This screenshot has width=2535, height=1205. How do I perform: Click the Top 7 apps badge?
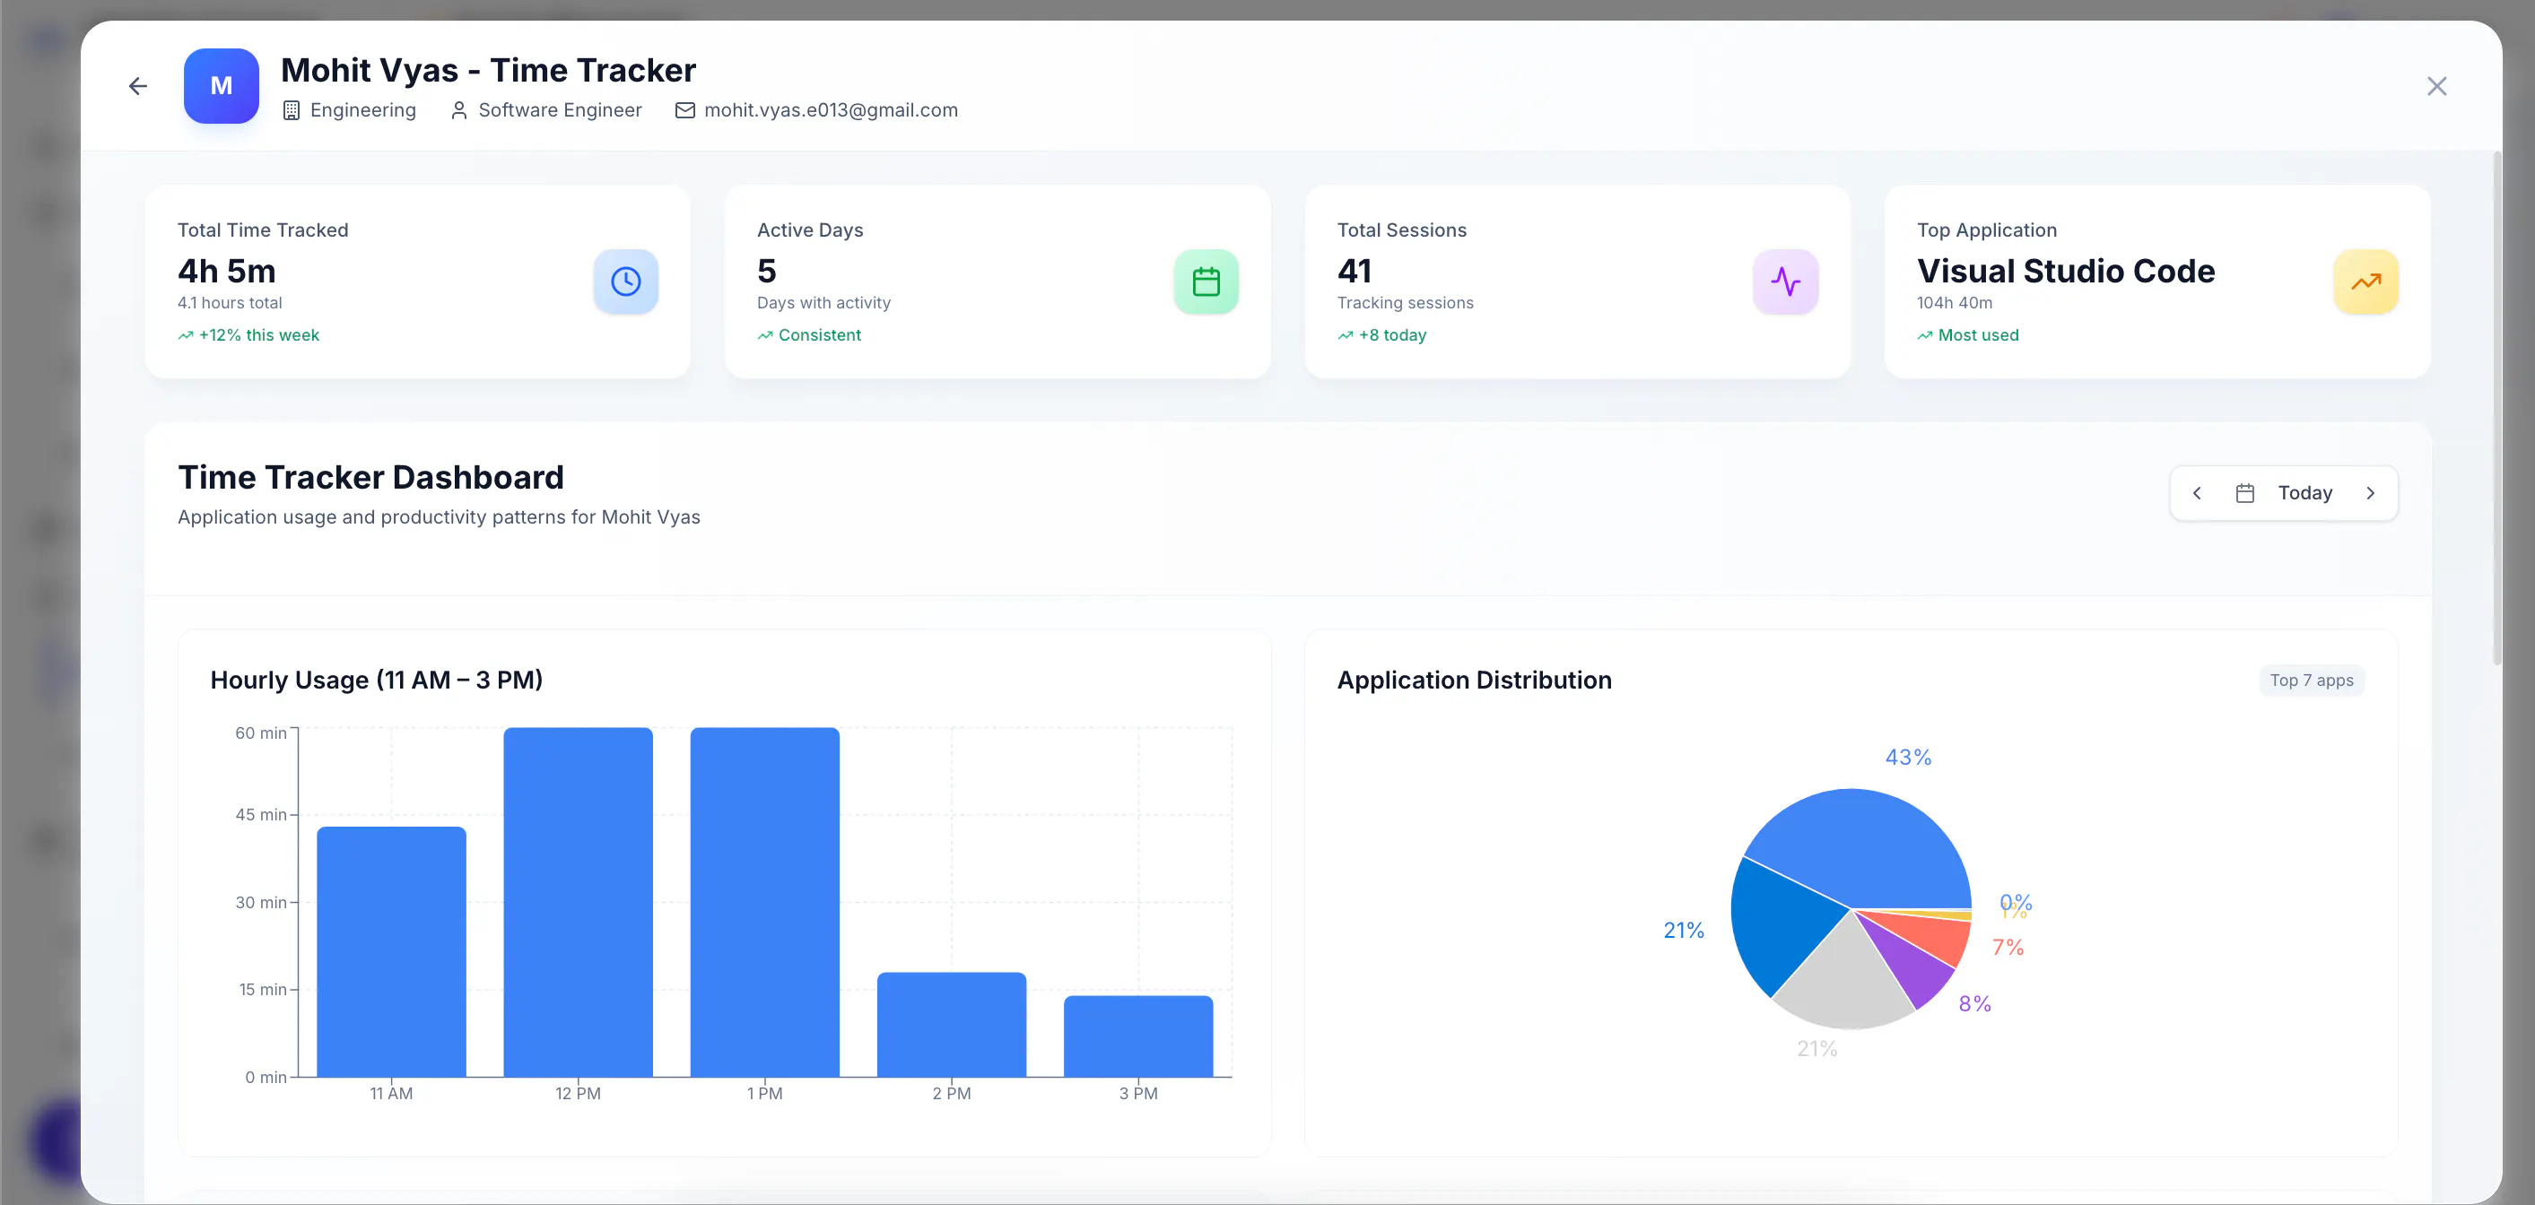coord(2312,680)
